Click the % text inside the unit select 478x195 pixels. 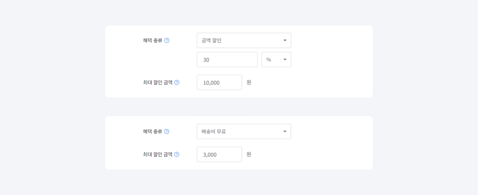[269, 60]
